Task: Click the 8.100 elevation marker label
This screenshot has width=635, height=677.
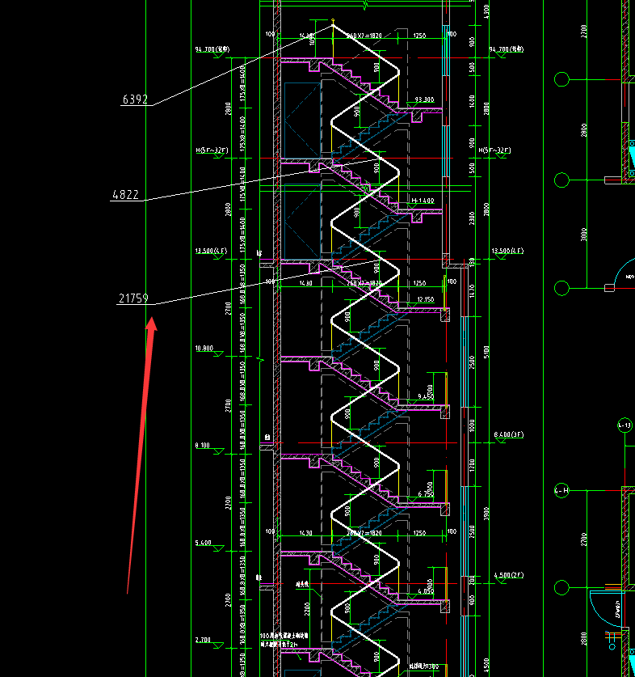Action: pos(202,445)
